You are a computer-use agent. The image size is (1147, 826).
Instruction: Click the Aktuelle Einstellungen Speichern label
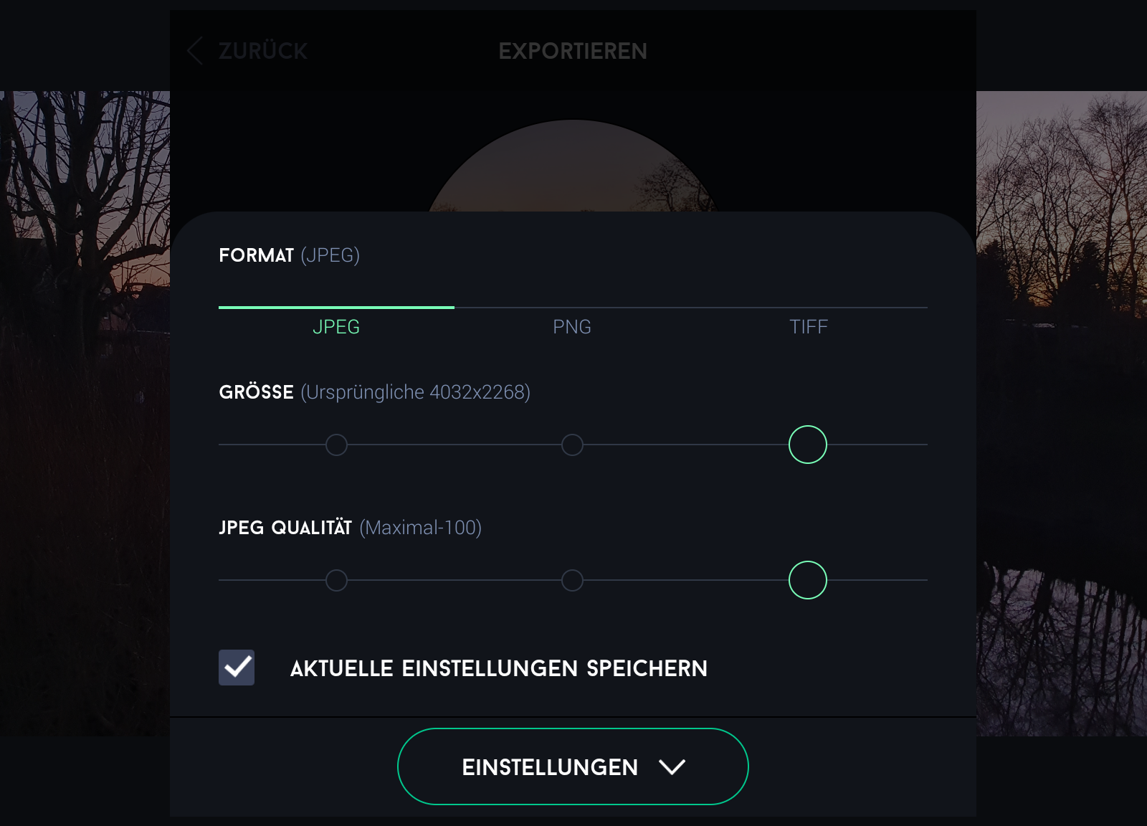pyautogui.click(x=499, y=668)
